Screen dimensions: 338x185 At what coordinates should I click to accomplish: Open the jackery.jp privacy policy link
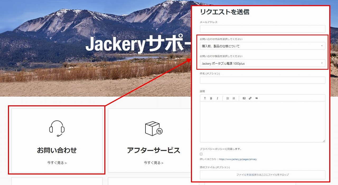(x=238, y=159)
